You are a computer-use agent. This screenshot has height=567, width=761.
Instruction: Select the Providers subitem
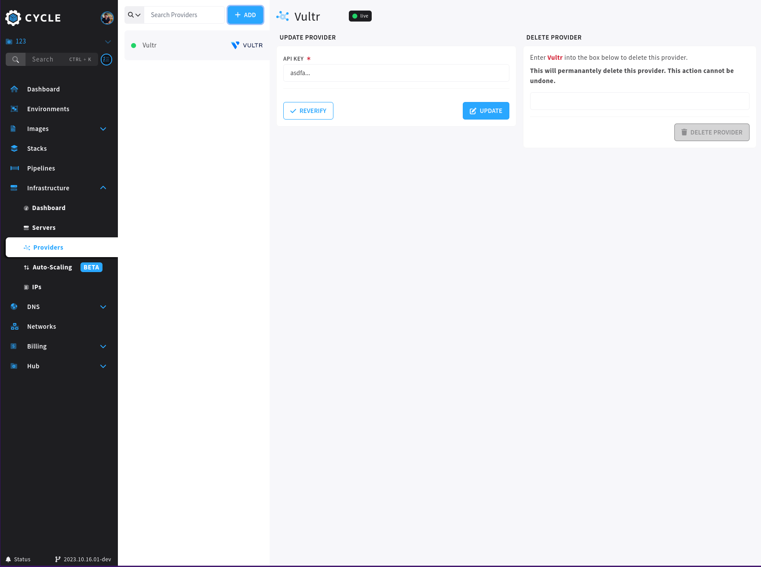pos(48,247)
